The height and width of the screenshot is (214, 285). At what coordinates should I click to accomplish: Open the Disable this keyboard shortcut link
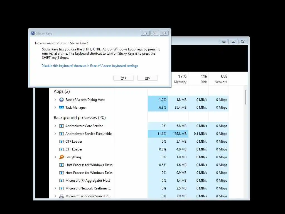click(x=90, y=66)
